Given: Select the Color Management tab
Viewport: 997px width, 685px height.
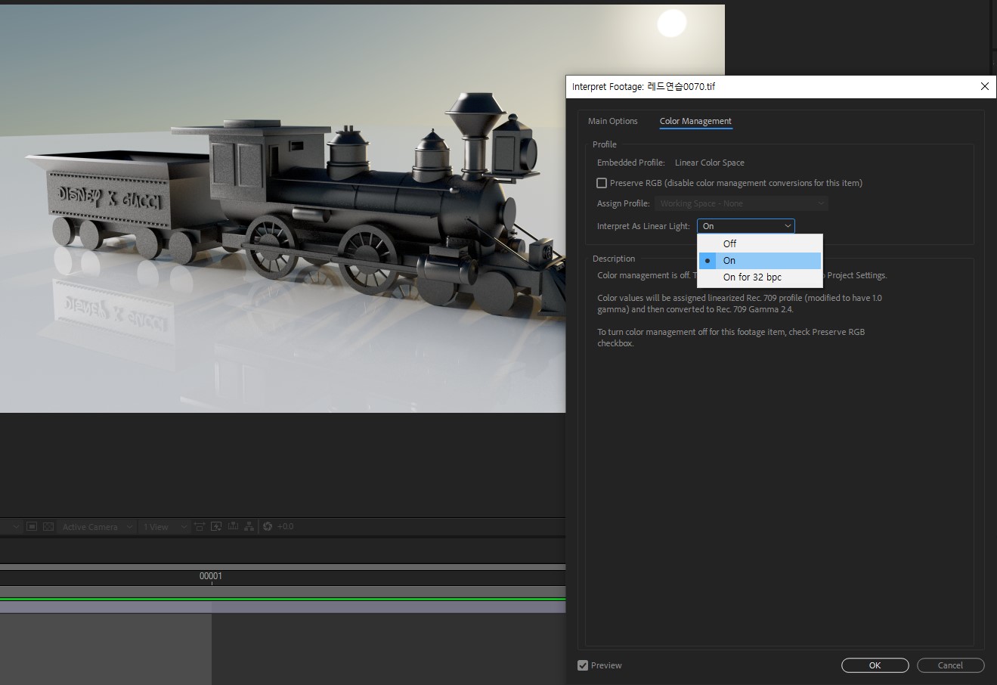Looking at the screenshot, I should point(695,121).
